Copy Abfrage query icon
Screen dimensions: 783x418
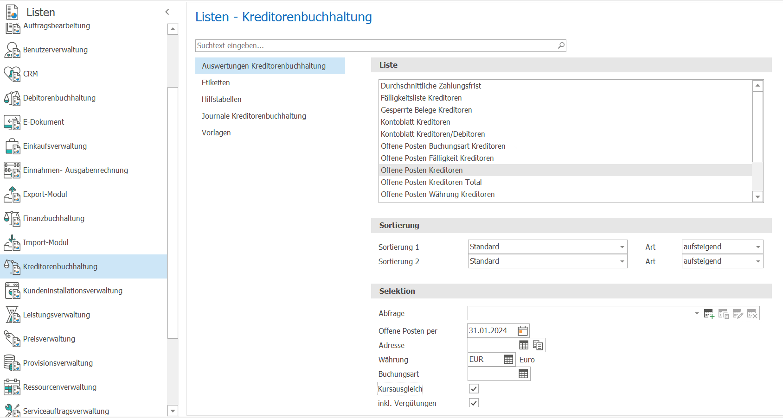724,314
